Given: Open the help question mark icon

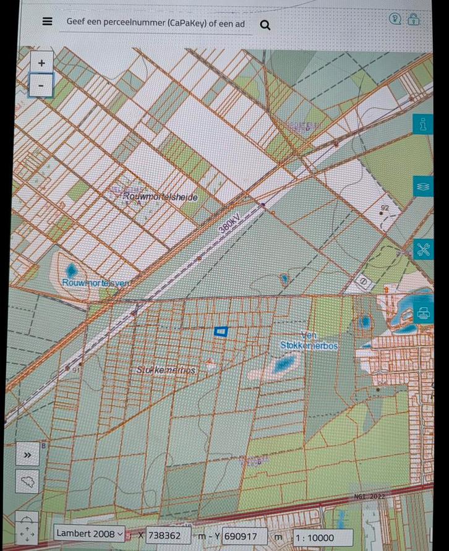Looking at the screenshot, I should point(395,19).
